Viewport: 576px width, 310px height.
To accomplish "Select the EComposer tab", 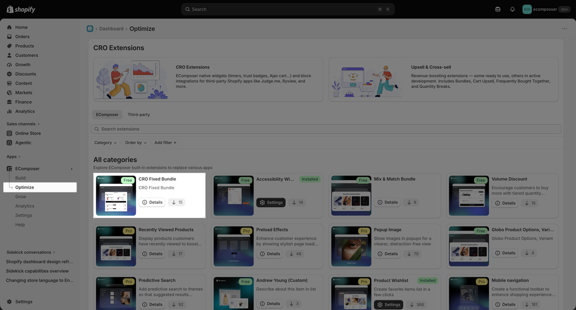I will point(107,115).
